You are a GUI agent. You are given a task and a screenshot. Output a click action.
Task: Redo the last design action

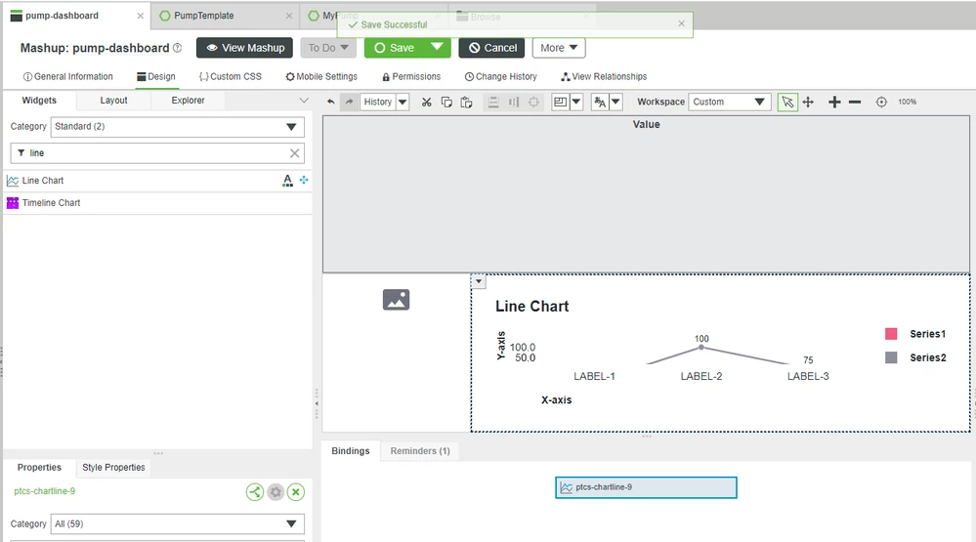coord(349,103)
